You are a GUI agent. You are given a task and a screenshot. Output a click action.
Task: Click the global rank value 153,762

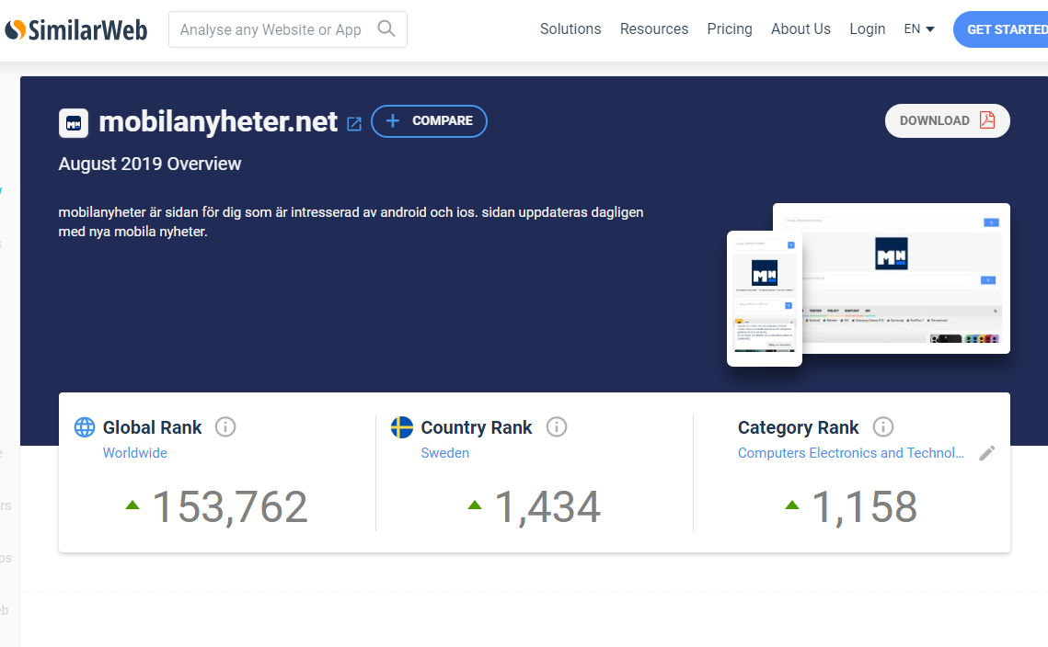coord(230,506)
